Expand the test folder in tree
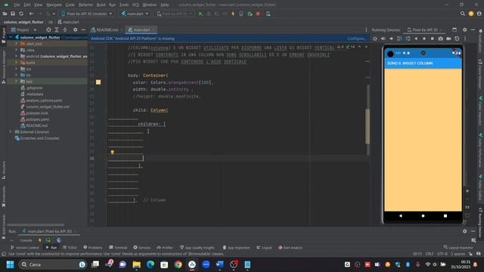The height and width of the screenshot is (272, 484). tap(16, 82)
